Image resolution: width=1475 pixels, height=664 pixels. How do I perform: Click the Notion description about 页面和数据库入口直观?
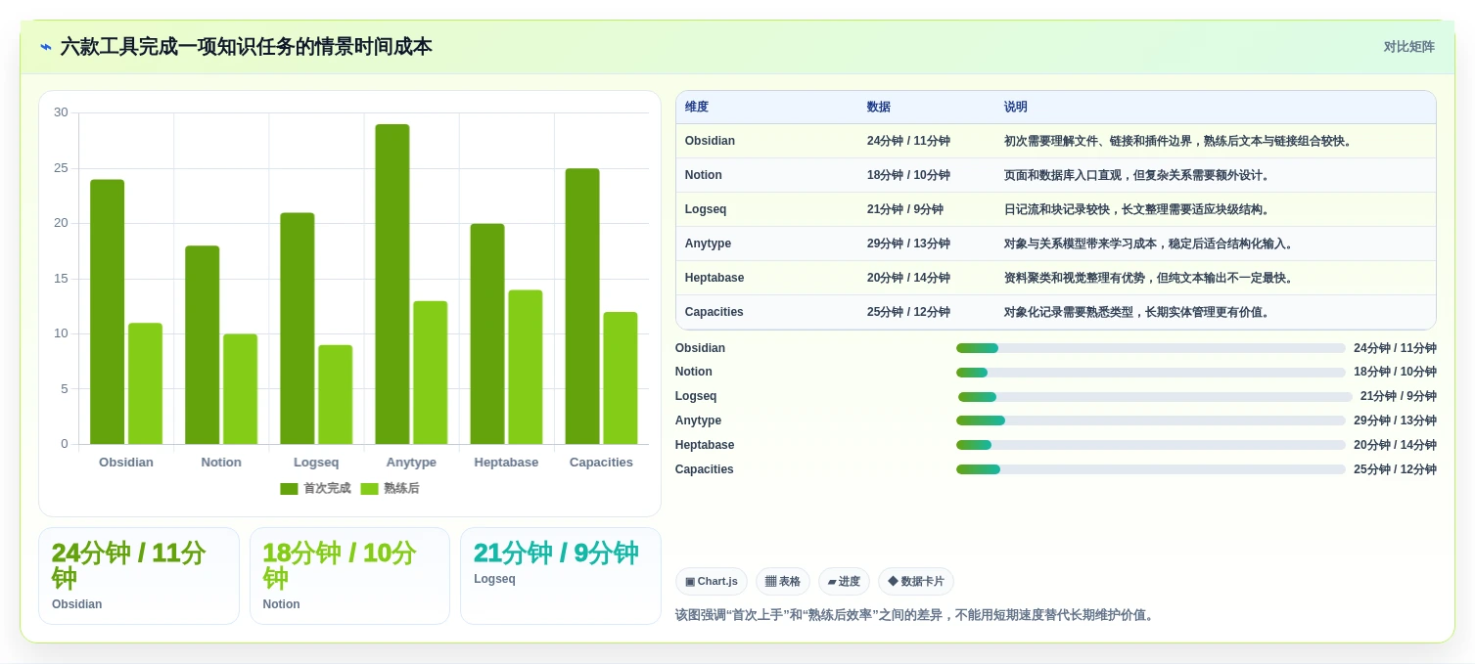pos(1138,175)
